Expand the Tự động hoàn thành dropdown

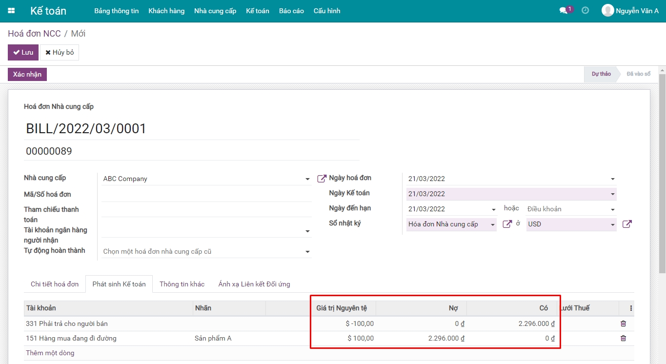[x=307, y=252]
